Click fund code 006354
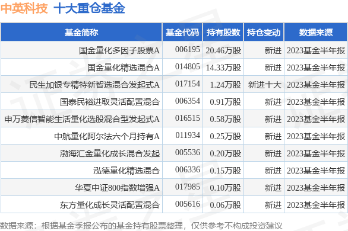 188,101
